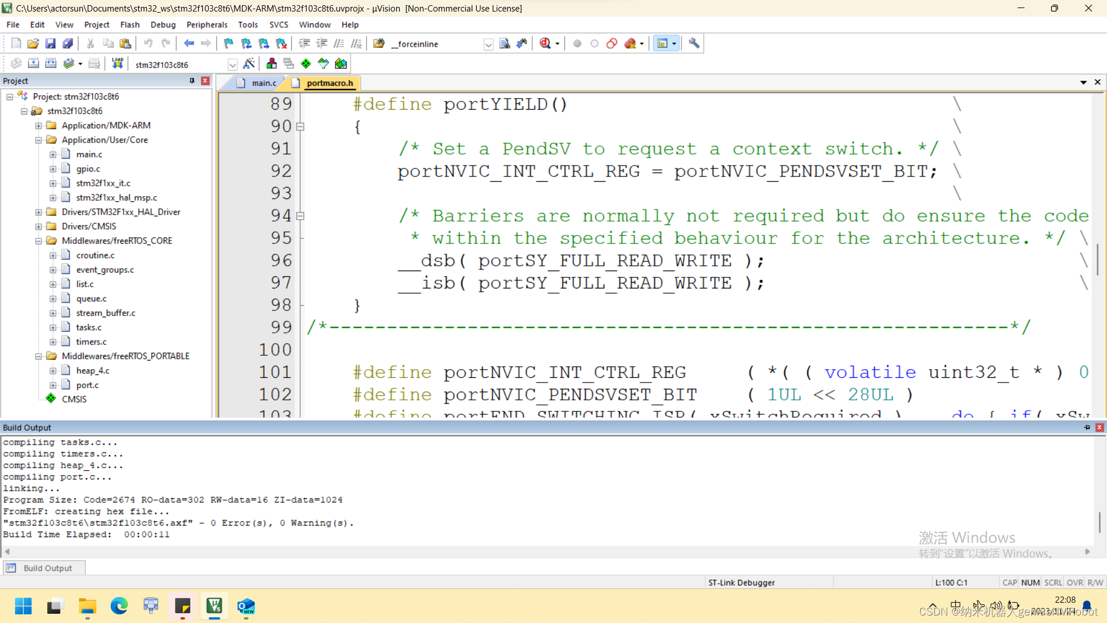Open the Microsoft Edge browser from taskbar
This screenshot has width=1107, height=623.
click(x=119, y=606)
